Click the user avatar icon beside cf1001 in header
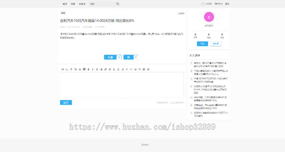The height and width of the screenshot is (152, 285). 203,4
